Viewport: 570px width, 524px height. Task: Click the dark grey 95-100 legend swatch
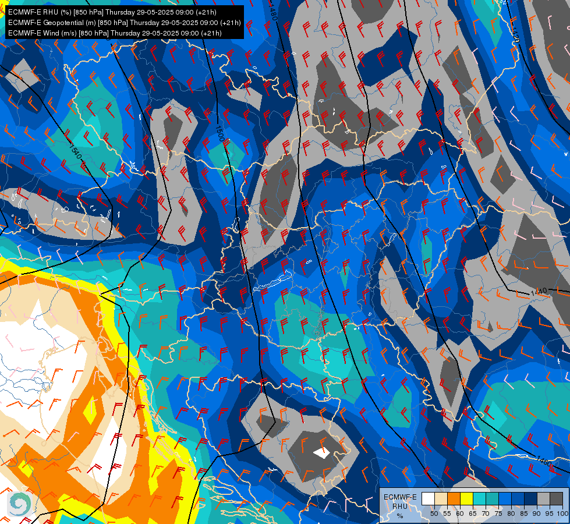click(556, 498)
